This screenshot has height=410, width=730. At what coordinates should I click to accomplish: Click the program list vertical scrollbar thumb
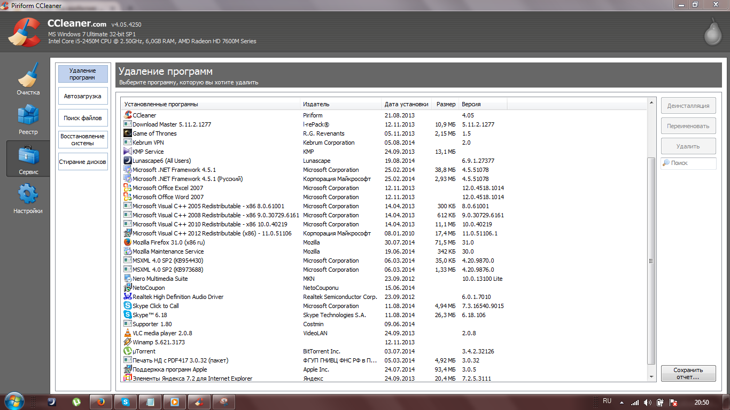tap(651, 261)
